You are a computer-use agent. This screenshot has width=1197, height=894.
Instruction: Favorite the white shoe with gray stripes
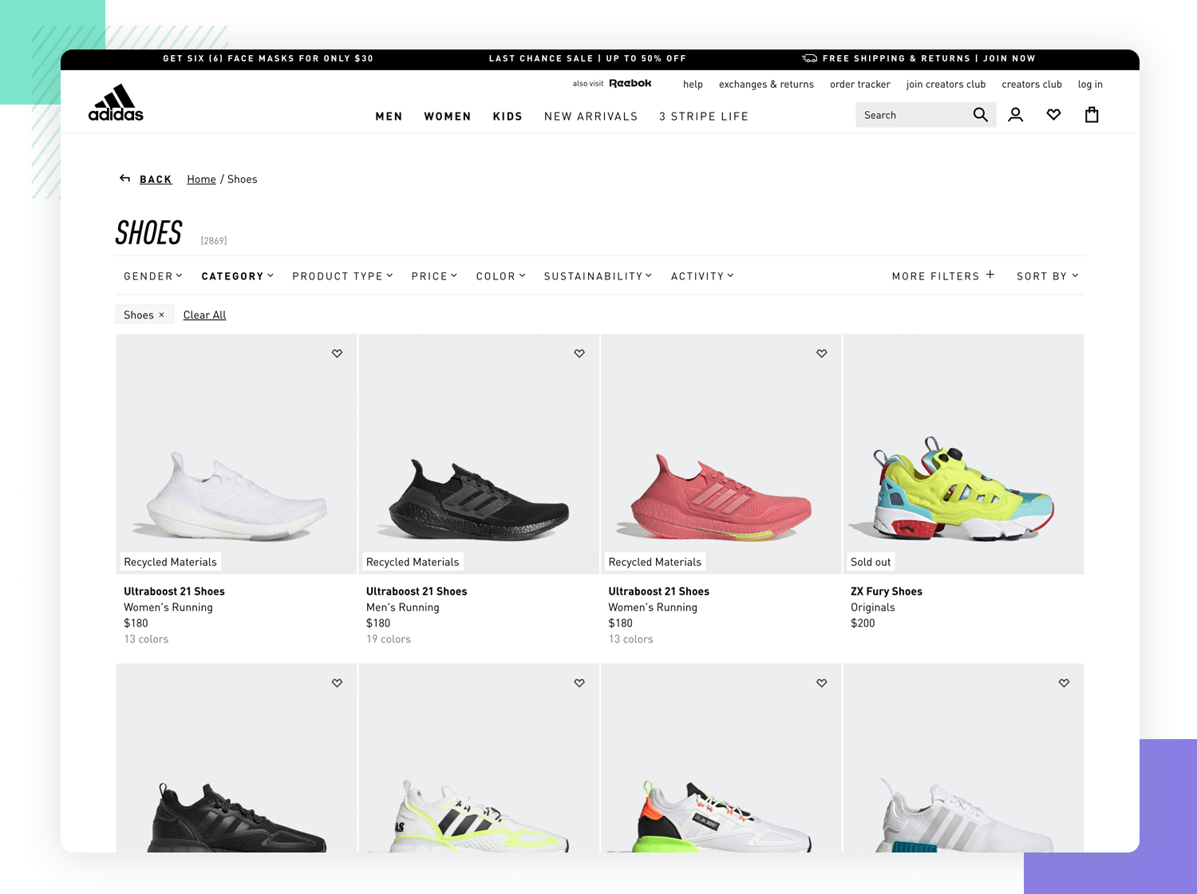(1064, 682)
